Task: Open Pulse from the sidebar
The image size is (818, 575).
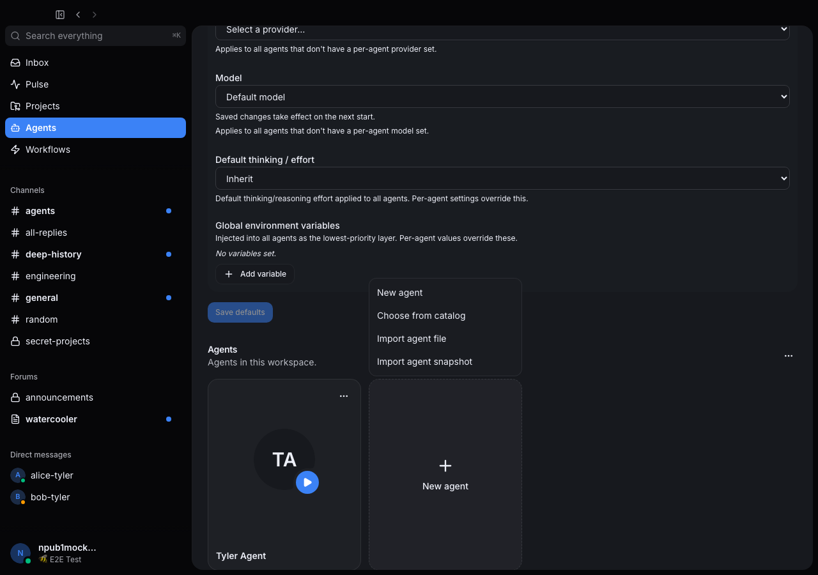Action: pyautogui.click(x=95, y=84)
